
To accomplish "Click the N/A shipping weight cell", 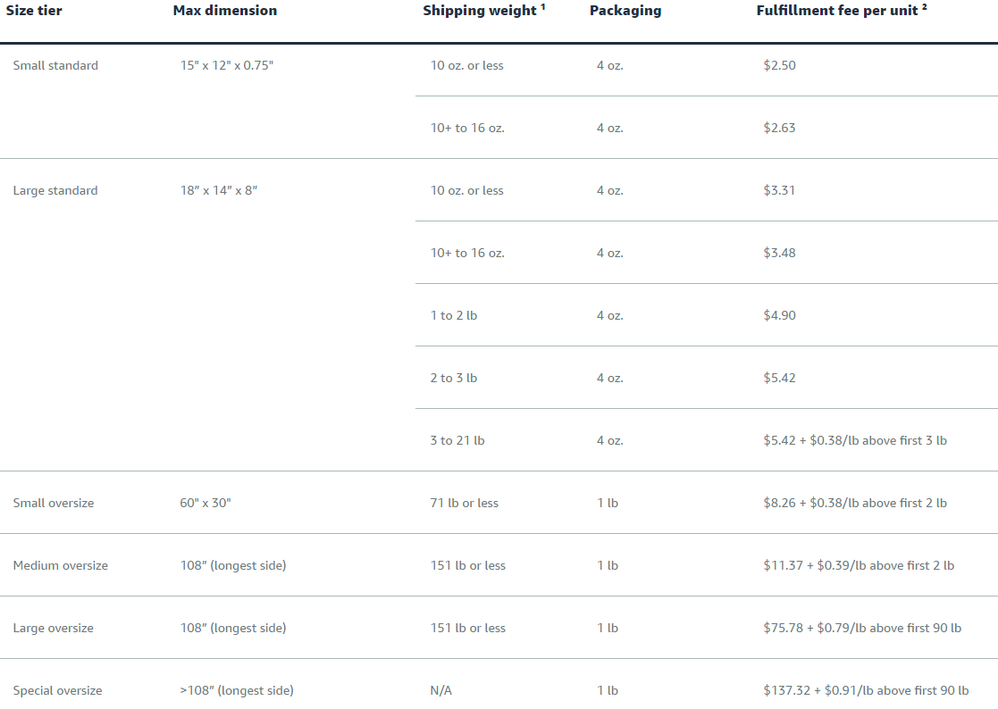I will coord(441,690).
